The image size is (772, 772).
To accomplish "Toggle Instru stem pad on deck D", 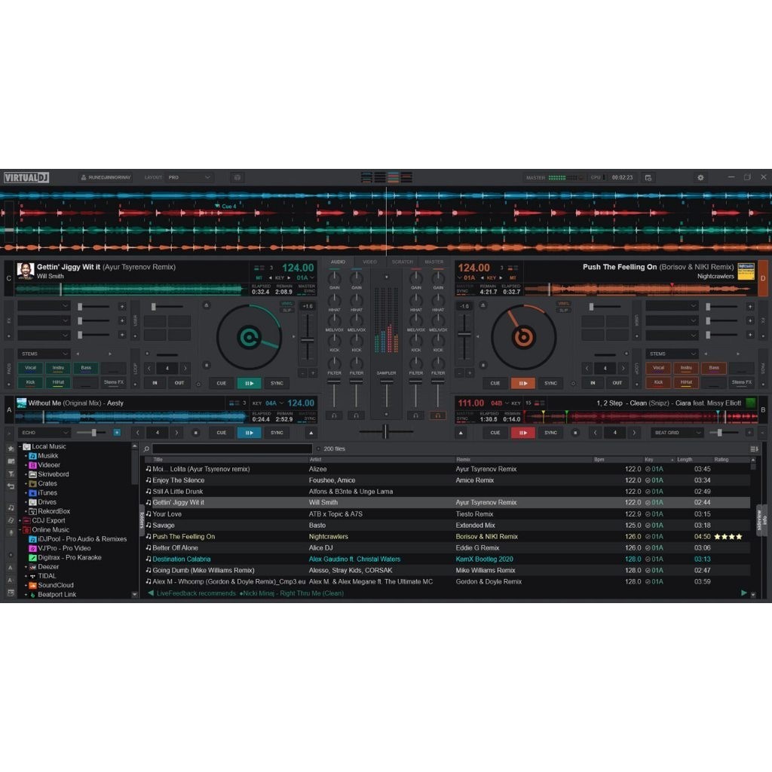I will pyautogui.click(x=686, y=368).
